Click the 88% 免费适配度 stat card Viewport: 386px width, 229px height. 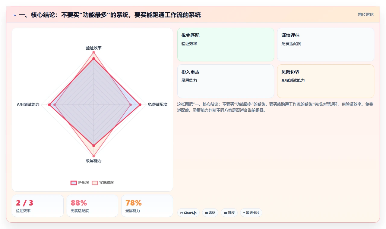pos(93,206)
